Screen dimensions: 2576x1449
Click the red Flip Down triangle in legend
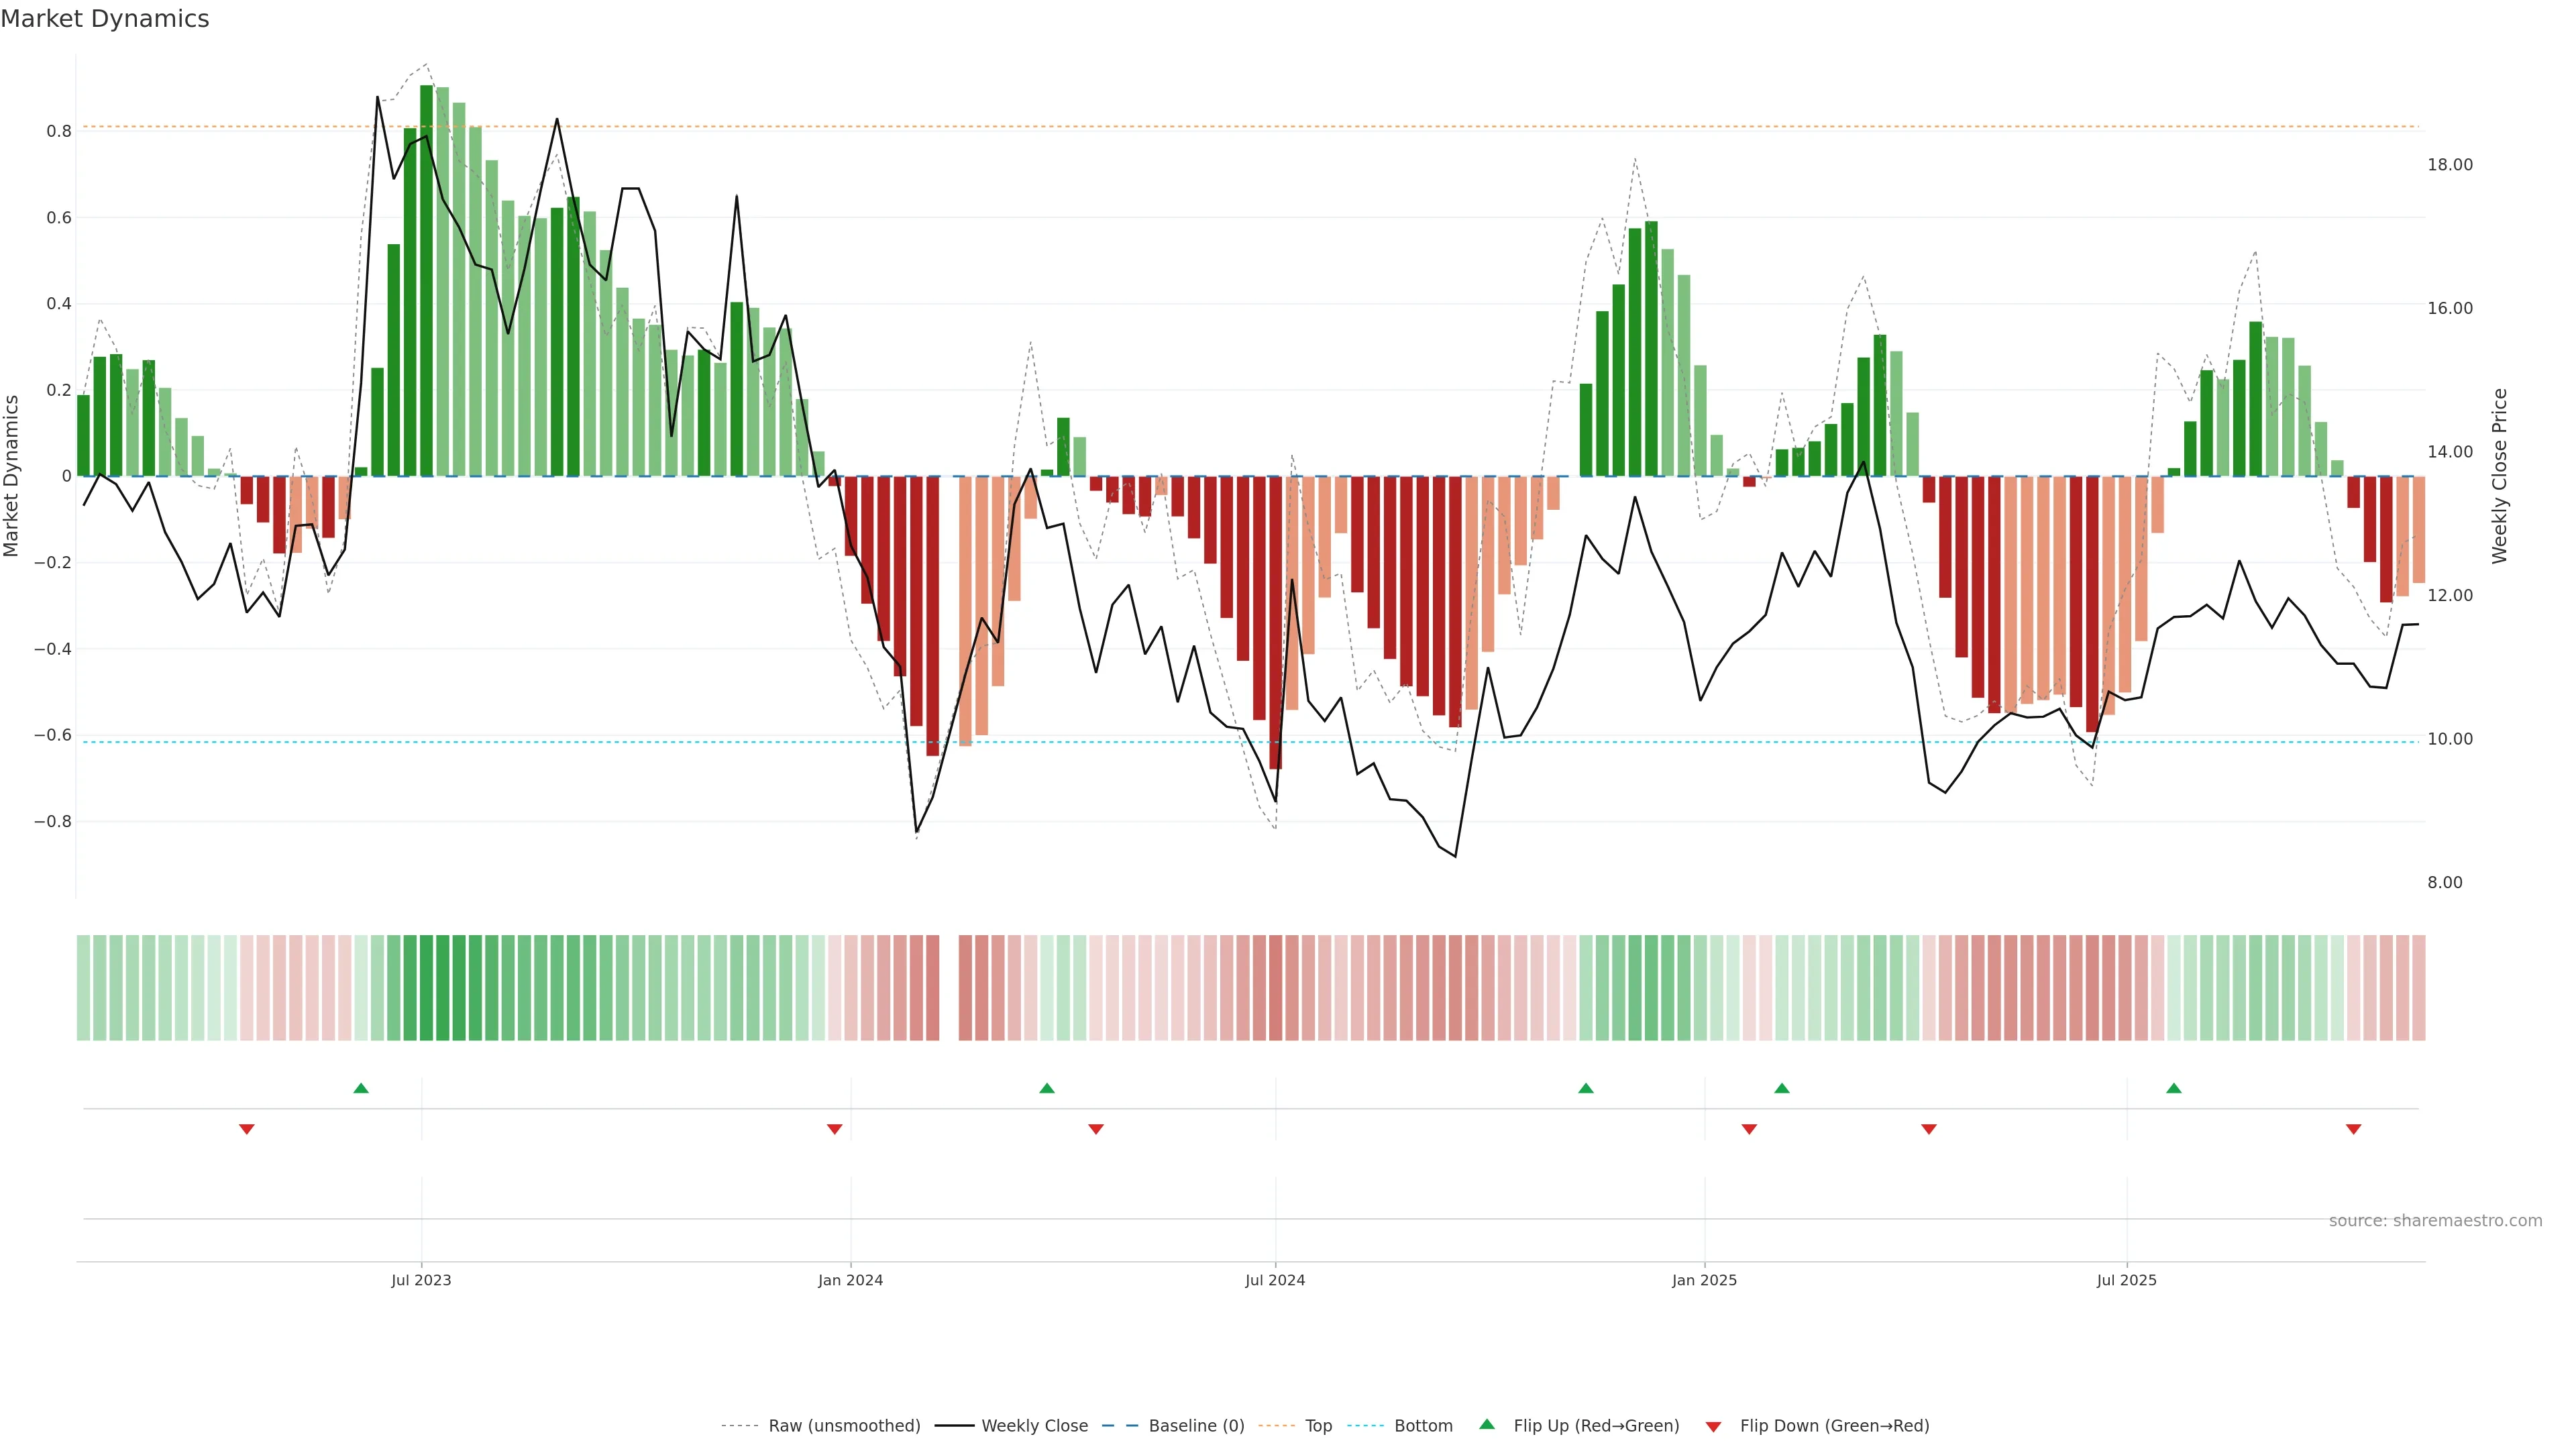tap(1713, 1426)
